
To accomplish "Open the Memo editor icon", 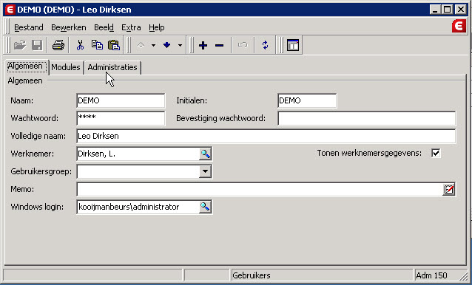I will [x=448, y=190].
